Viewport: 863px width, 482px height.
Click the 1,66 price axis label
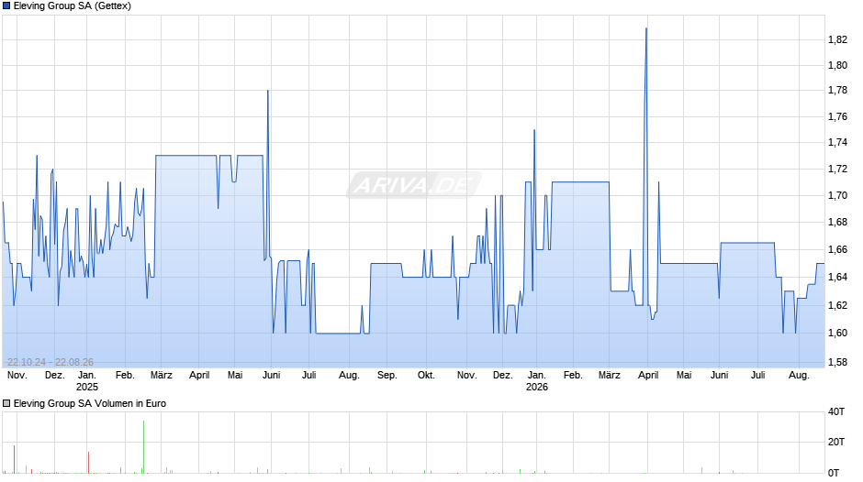click(x=837, y=249)
